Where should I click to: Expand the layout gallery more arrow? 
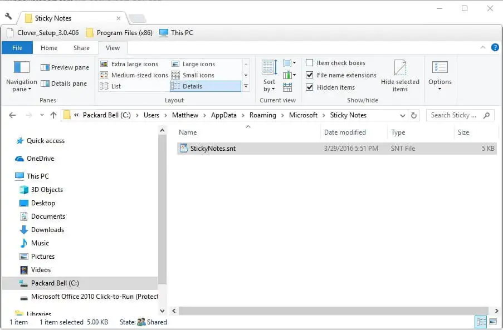[246, 86]
